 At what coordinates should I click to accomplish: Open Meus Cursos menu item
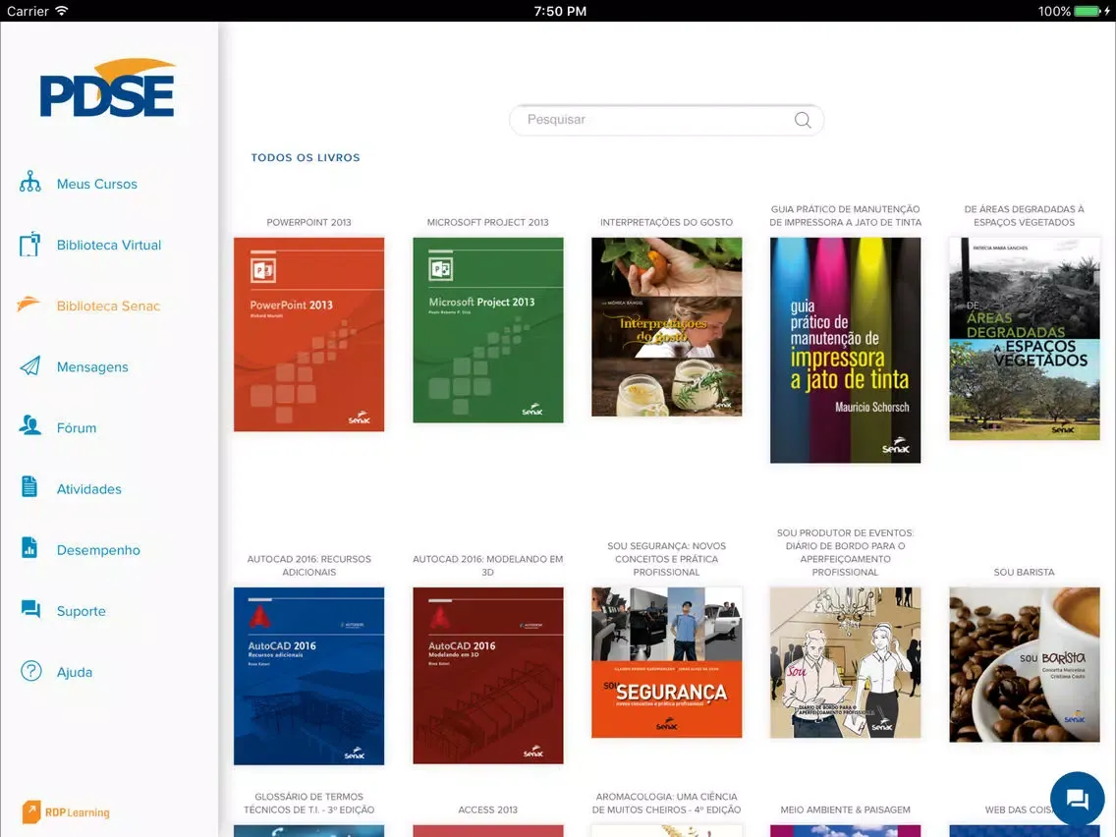(97, 184)
